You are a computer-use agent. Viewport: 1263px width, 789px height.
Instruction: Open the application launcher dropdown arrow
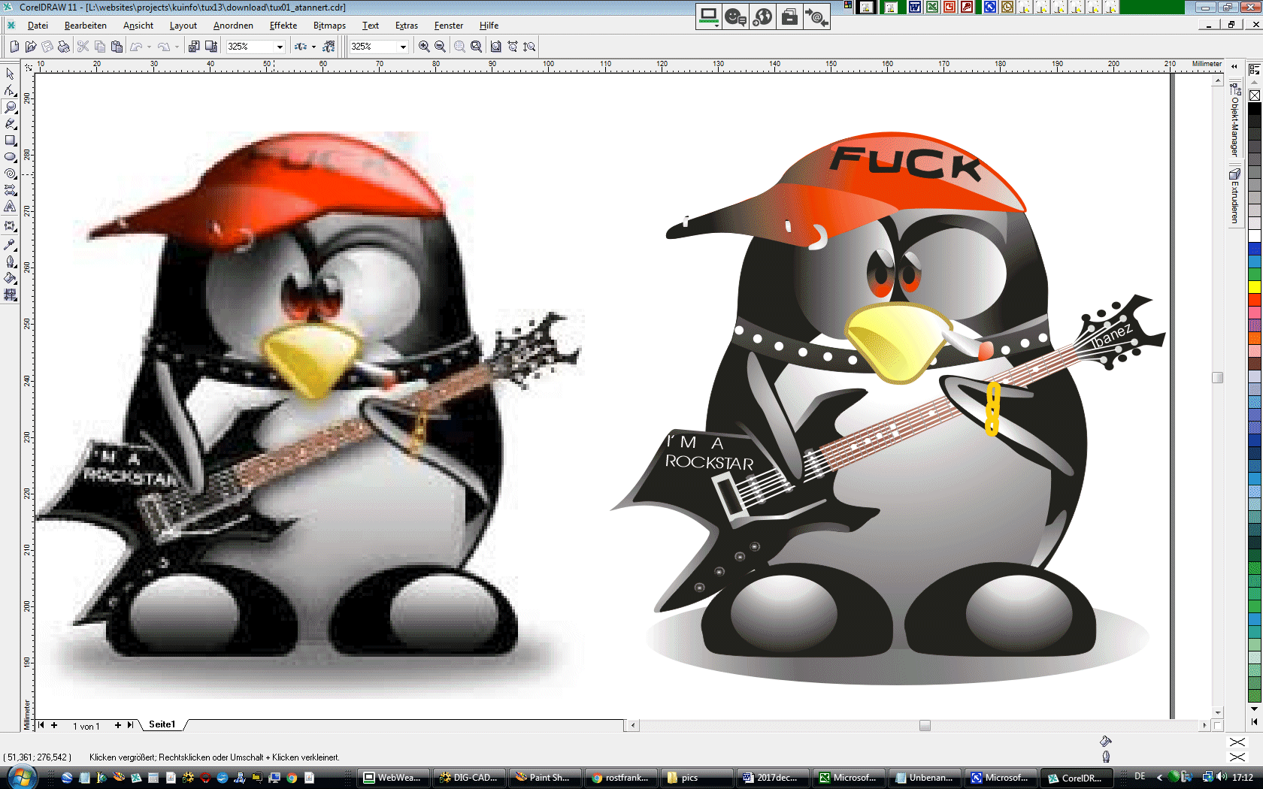313,47
